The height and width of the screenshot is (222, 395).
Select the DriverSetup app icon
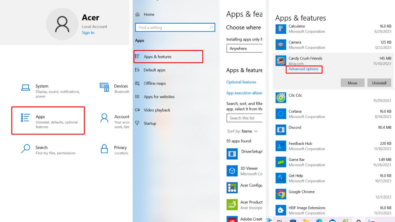click(x=232, y=154)
